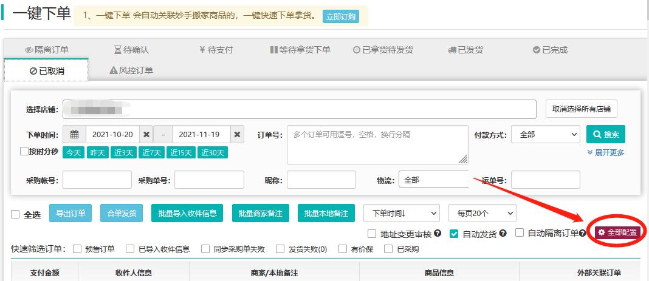
Task: Filter by 已采购 checkbox
Action: click(x=388, y=249)
